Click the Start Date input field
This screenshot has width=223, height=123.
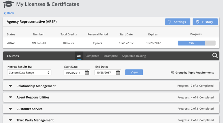tap(74, 73)
